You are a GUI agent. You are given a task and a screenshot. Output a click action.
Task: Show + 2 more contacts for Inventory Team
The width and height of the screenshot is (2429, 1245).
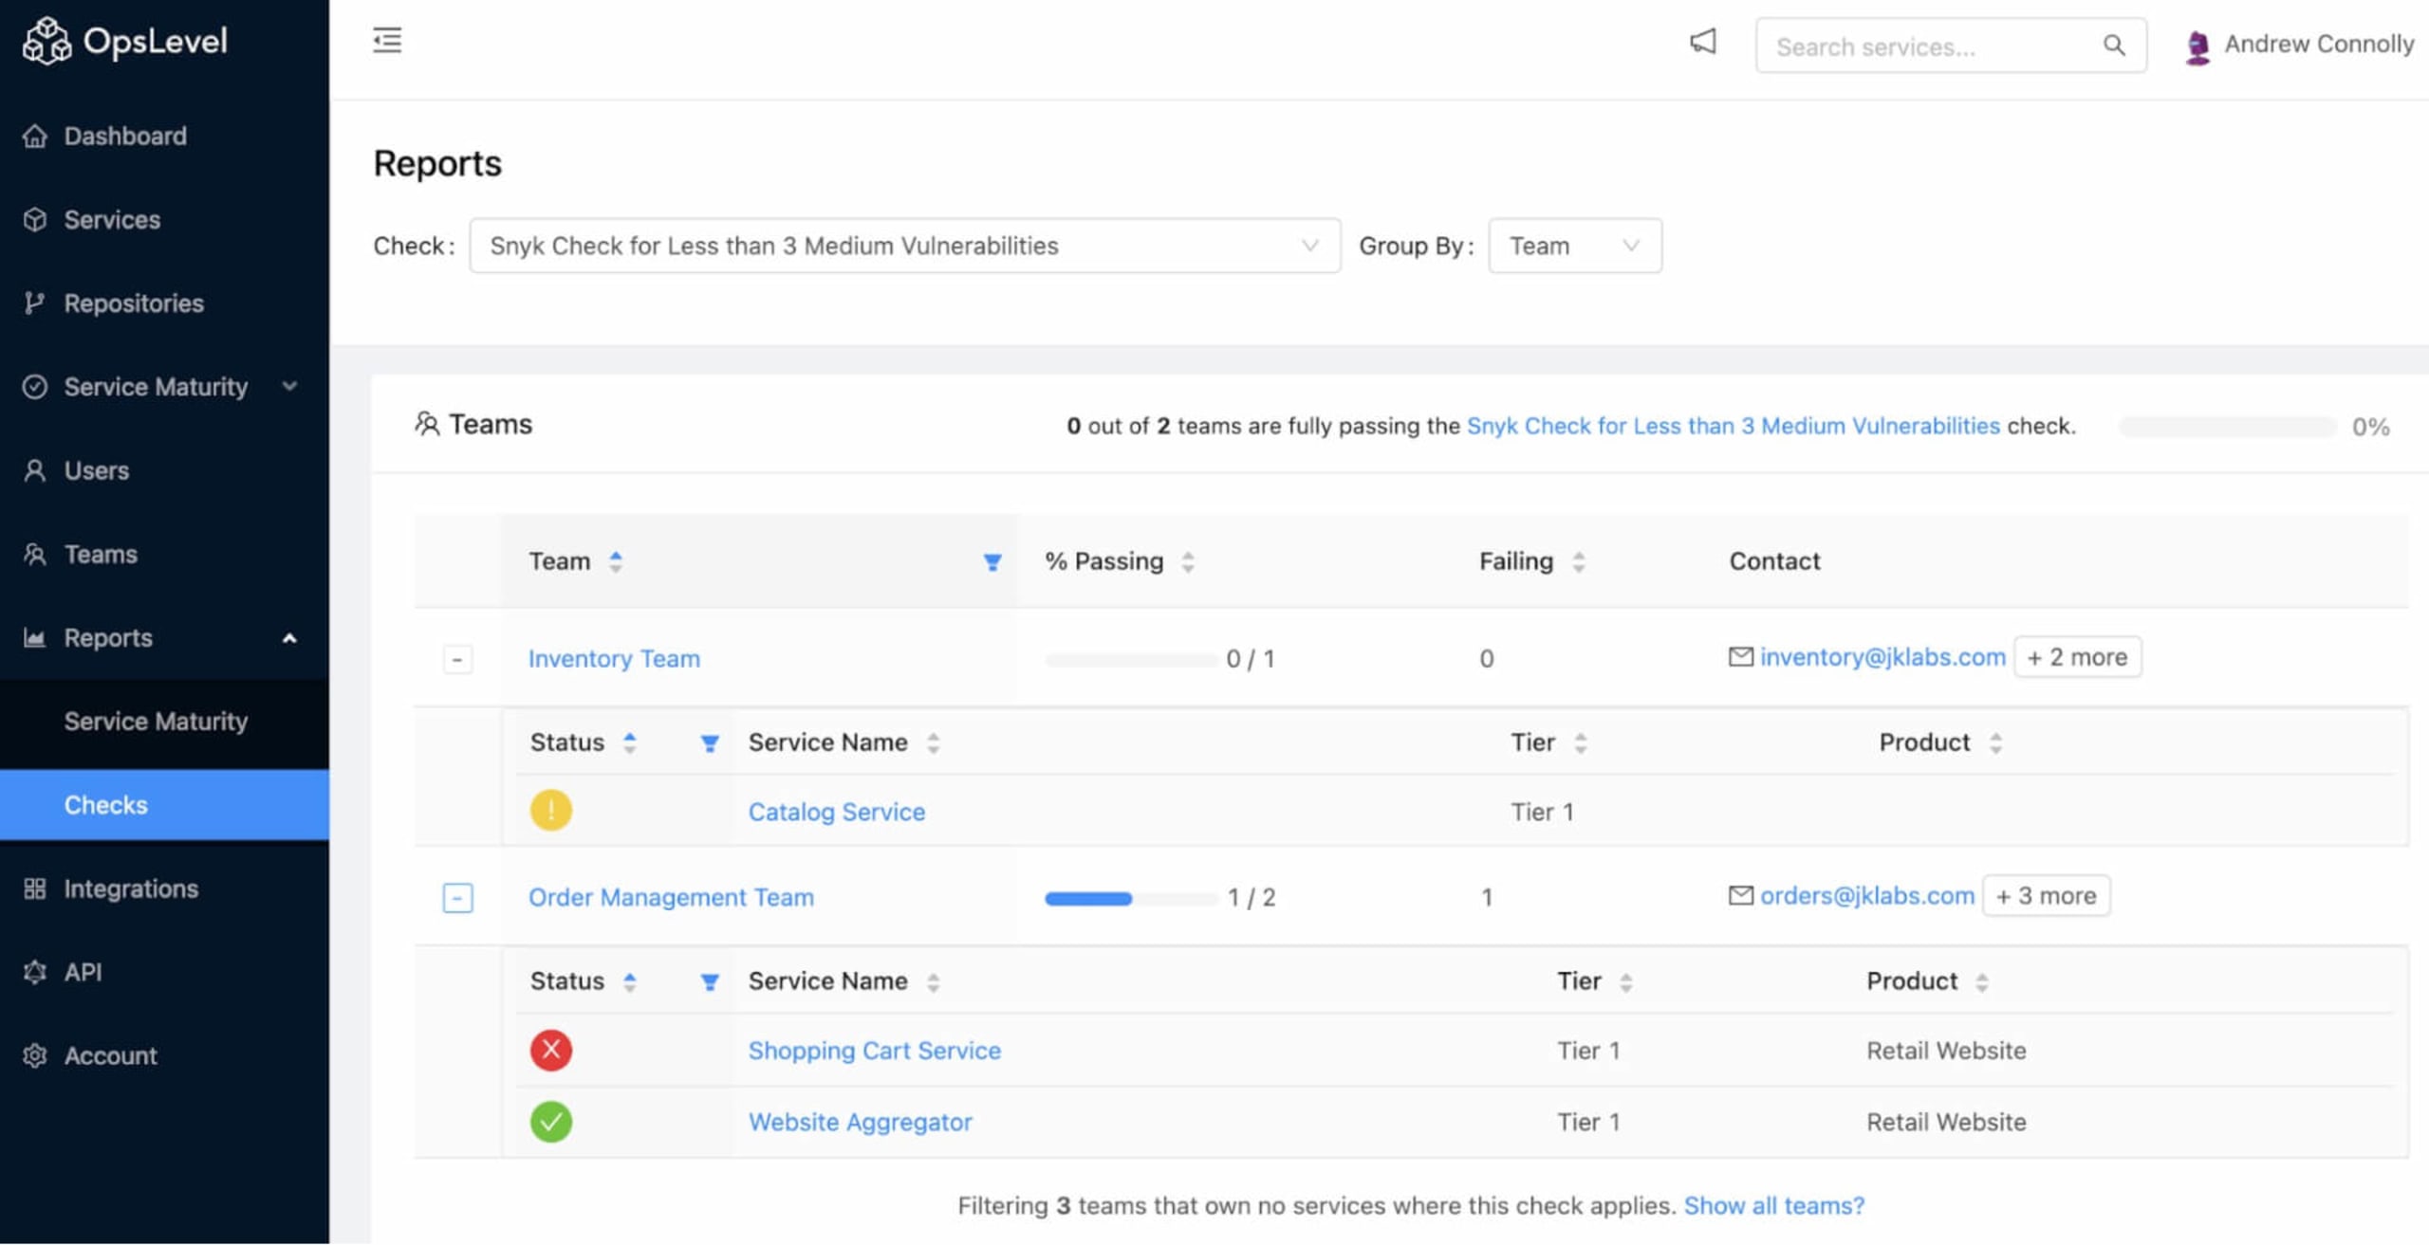[x=2077, y=656]
